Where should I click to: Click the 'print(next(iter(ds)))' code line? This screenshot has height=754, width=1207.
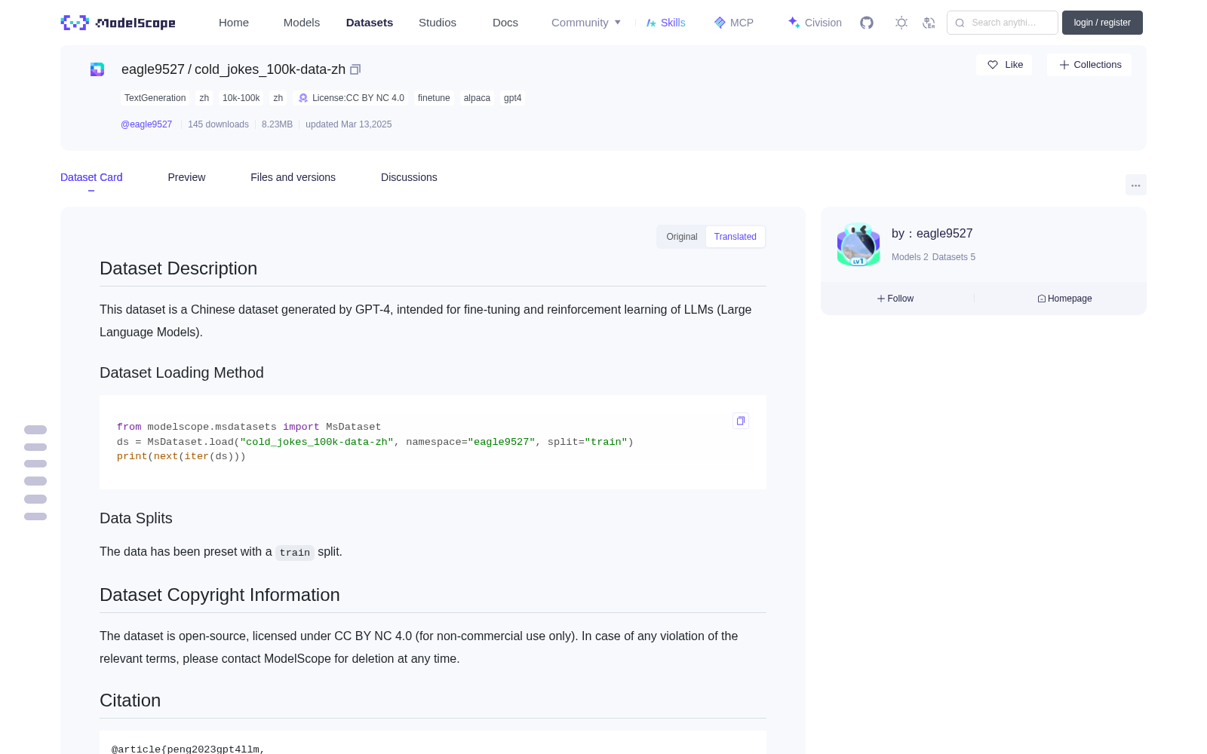click(181, 456)
